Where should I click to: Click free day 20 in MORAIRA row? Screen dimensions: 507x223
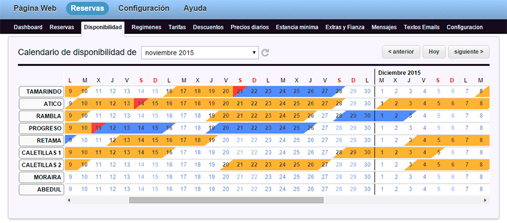(x=226, y=177)
